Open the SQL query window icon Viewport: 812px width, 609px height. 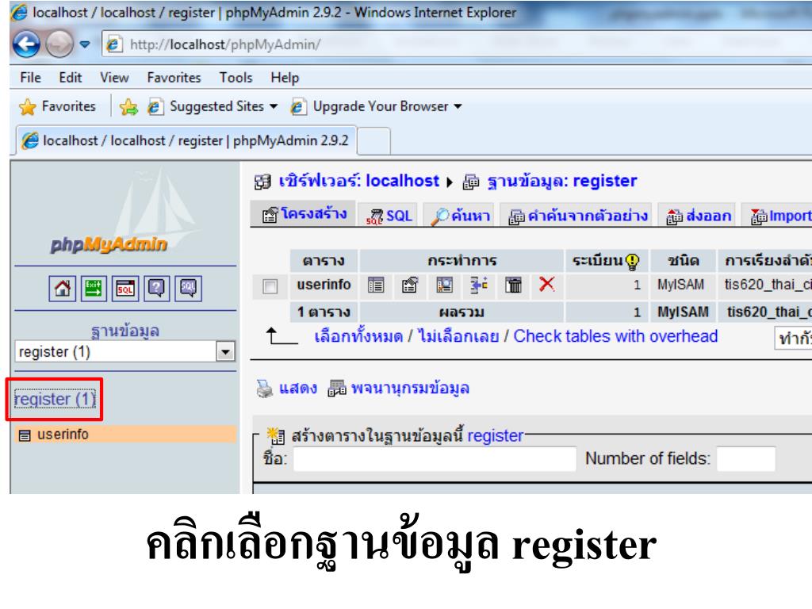(125, 288)
